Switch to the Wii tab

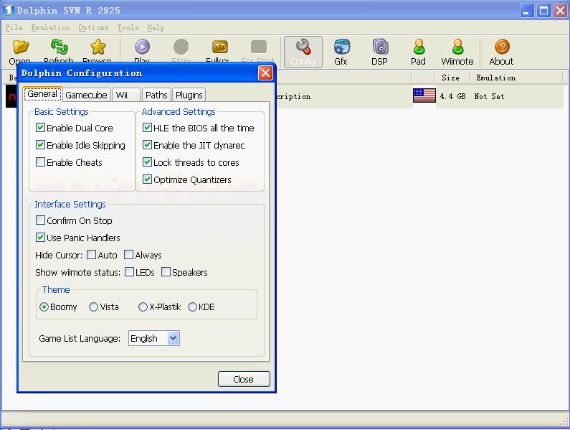(x=125, y=95)
